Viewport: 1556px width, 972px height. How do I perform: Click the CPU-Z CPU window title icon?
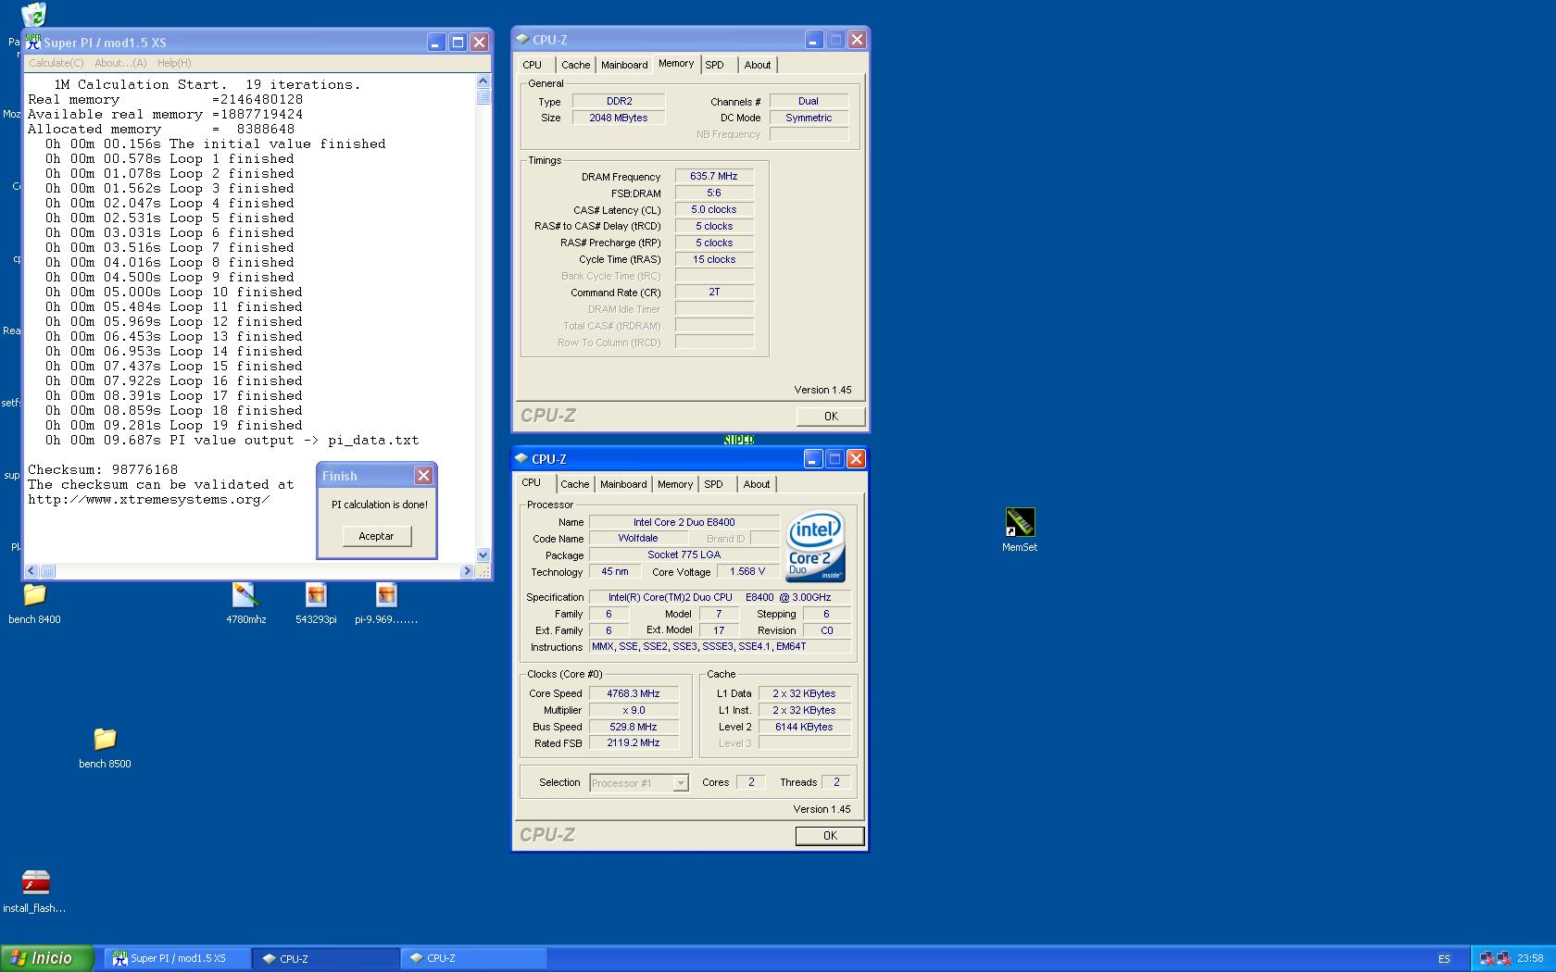521,459
